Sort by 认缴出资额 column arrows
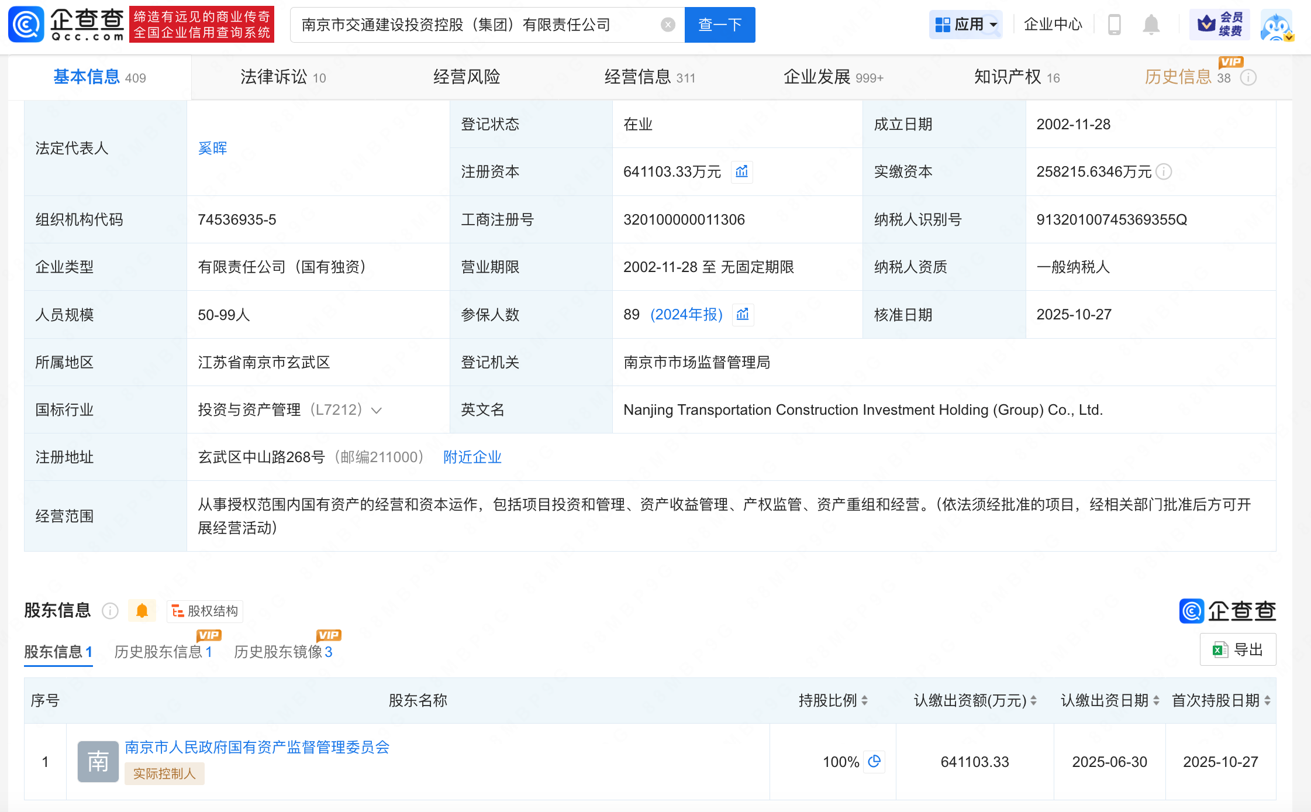 [1033, 700]
